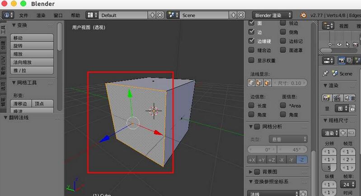Open the 渲染 presets dropdown
Viewport: 361px width, 196px height.
(330, 133)
